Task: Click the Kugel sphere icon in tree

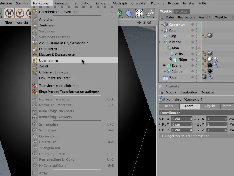Action: [x=166, y=36]
